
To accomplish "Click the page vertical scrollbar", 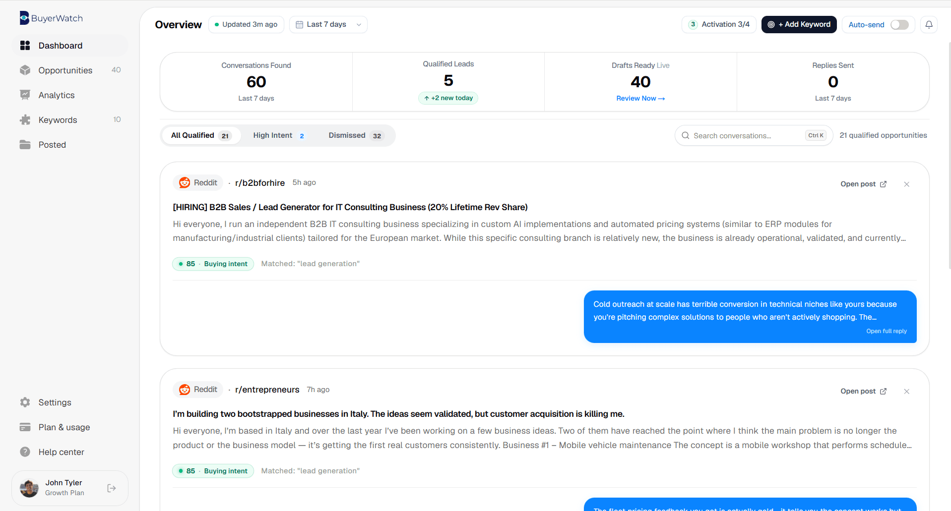I will click(x=949, y=155).
